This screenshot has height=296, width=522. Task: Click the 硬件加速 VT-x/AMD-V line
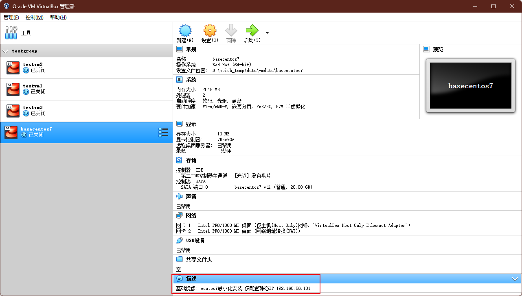pyautogui.click(x=240, y=107)
